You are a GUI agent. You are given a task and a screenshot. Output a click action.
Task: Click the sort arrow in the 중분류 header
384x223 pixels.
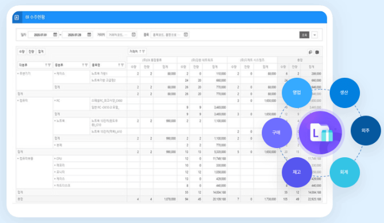(x=83, y=65)
